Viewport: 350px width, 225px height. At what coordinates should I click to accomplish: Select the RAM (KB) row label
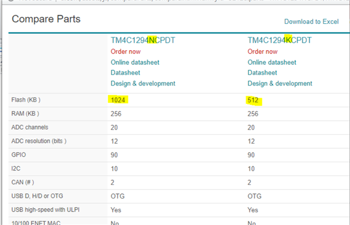pos(25,114)
